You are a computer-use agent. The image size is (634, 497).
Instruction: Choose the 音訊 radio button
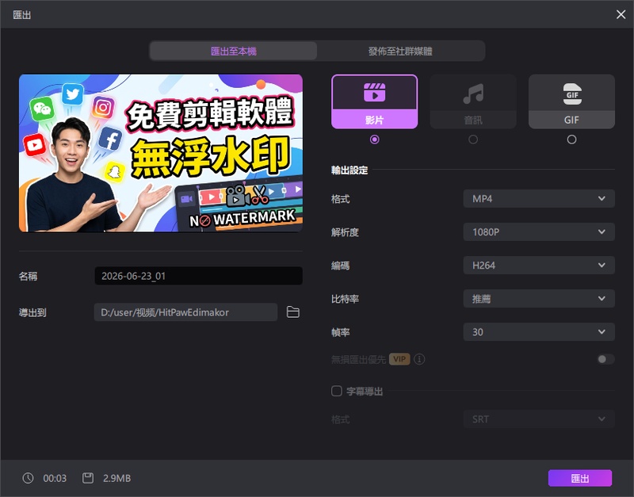(473, 140)
